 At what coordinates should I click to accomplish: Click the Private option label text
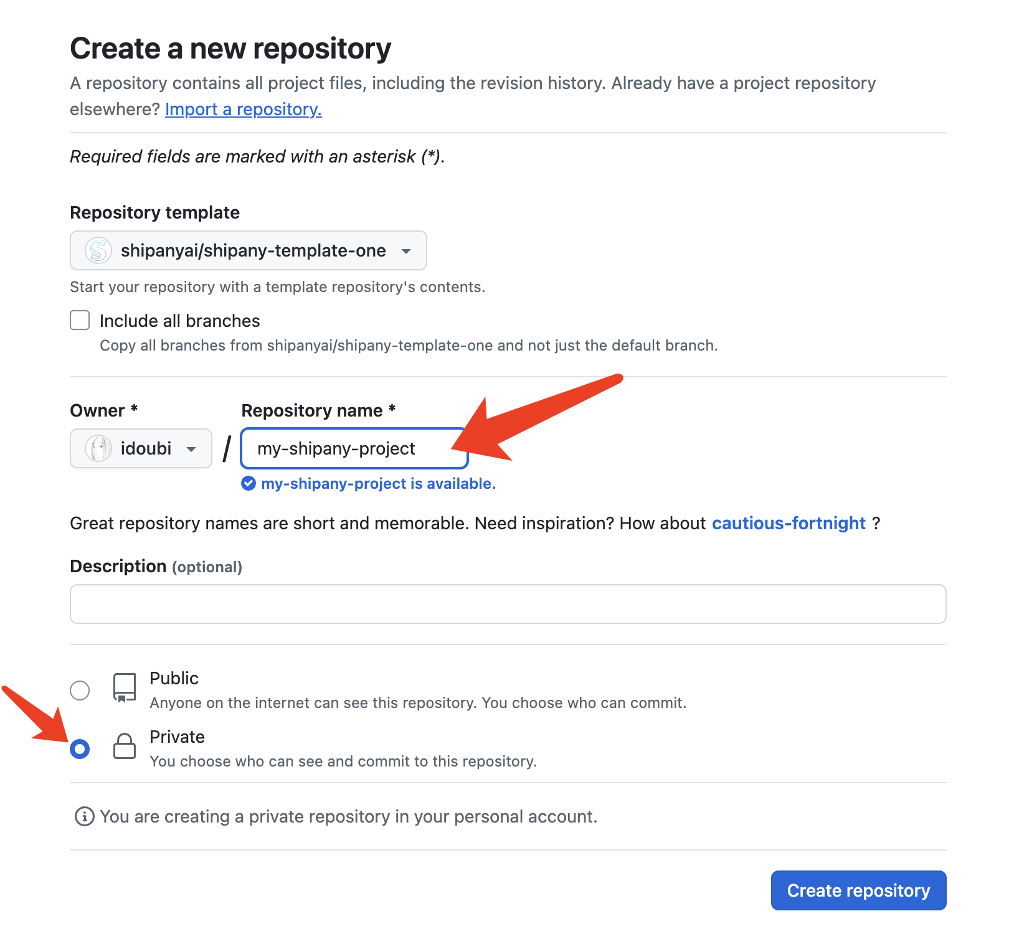point(177,737)
